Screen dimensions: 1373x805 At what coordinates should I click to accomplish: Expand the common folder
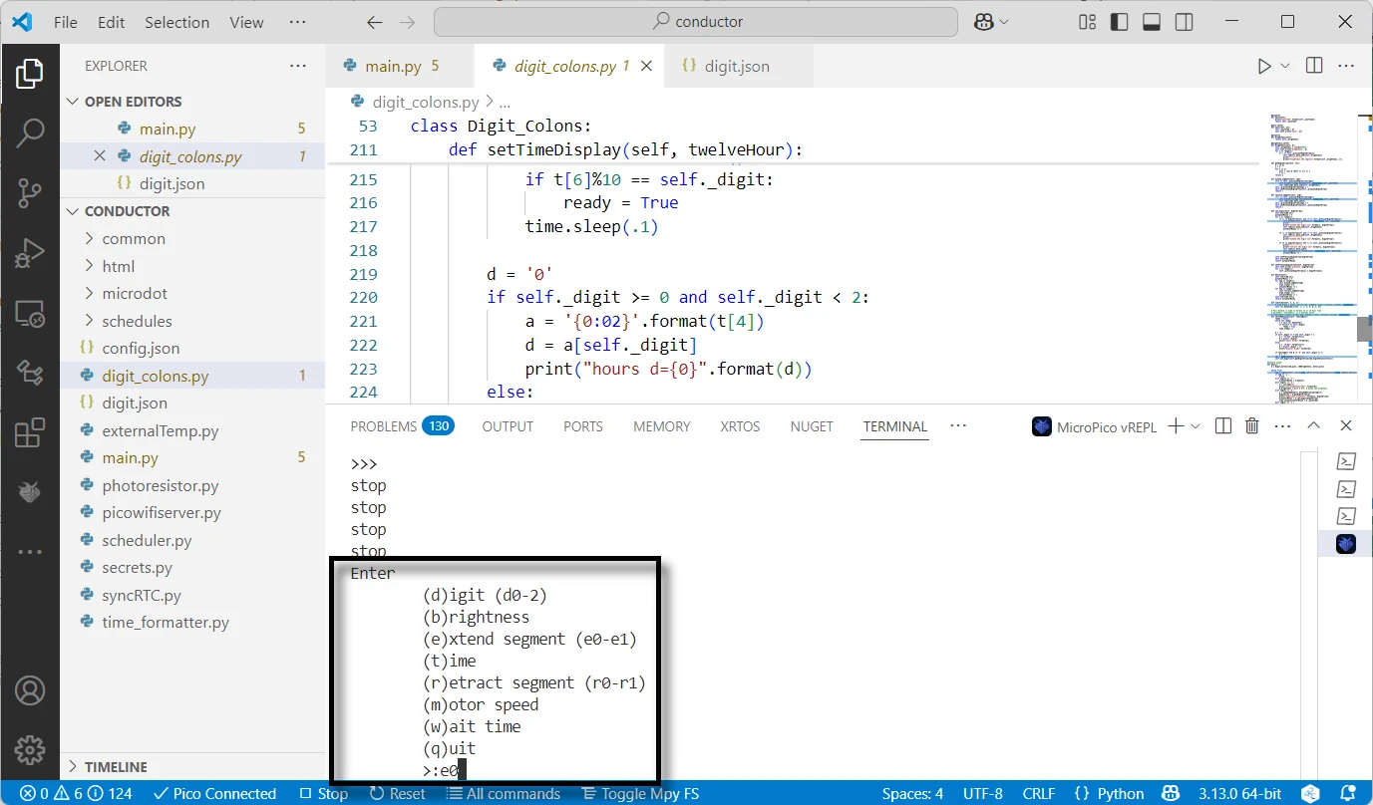(x=90, y=239)
